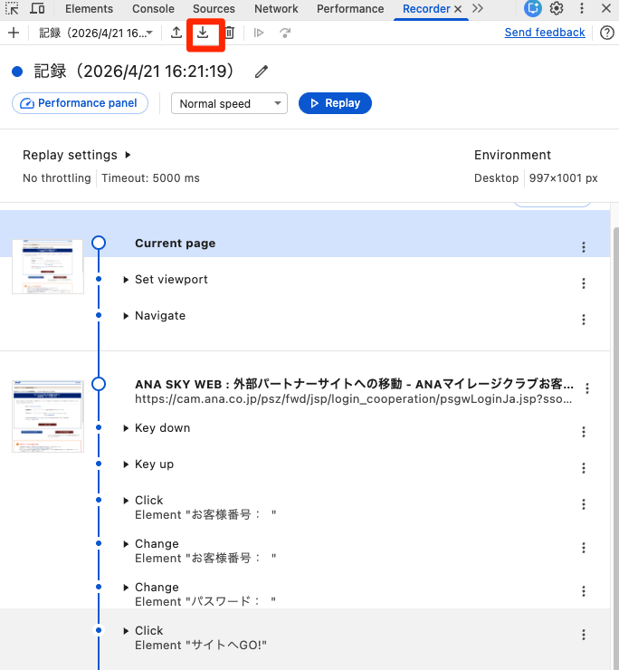
Task: Open the Performance panel button
Action: (x=80, y=103)
